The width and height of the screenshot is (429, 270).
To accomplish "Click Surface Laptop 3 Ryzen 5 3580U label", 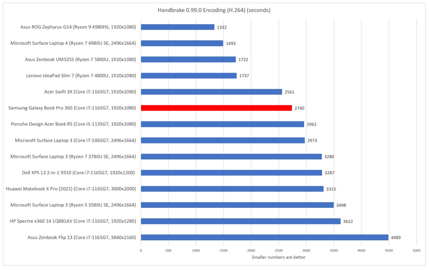I will (x=73, y=205).
